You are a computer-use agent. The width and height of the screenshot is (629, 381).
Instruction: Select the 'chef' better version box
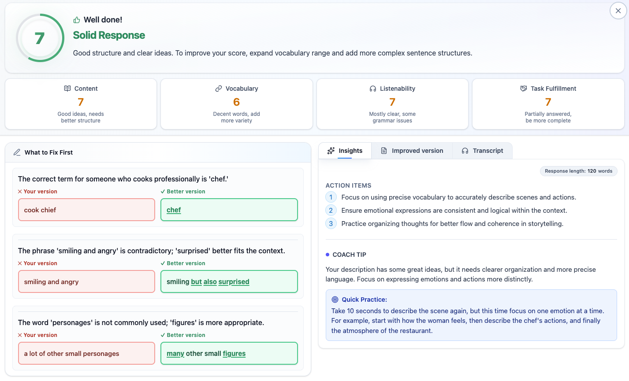point(229,210)
